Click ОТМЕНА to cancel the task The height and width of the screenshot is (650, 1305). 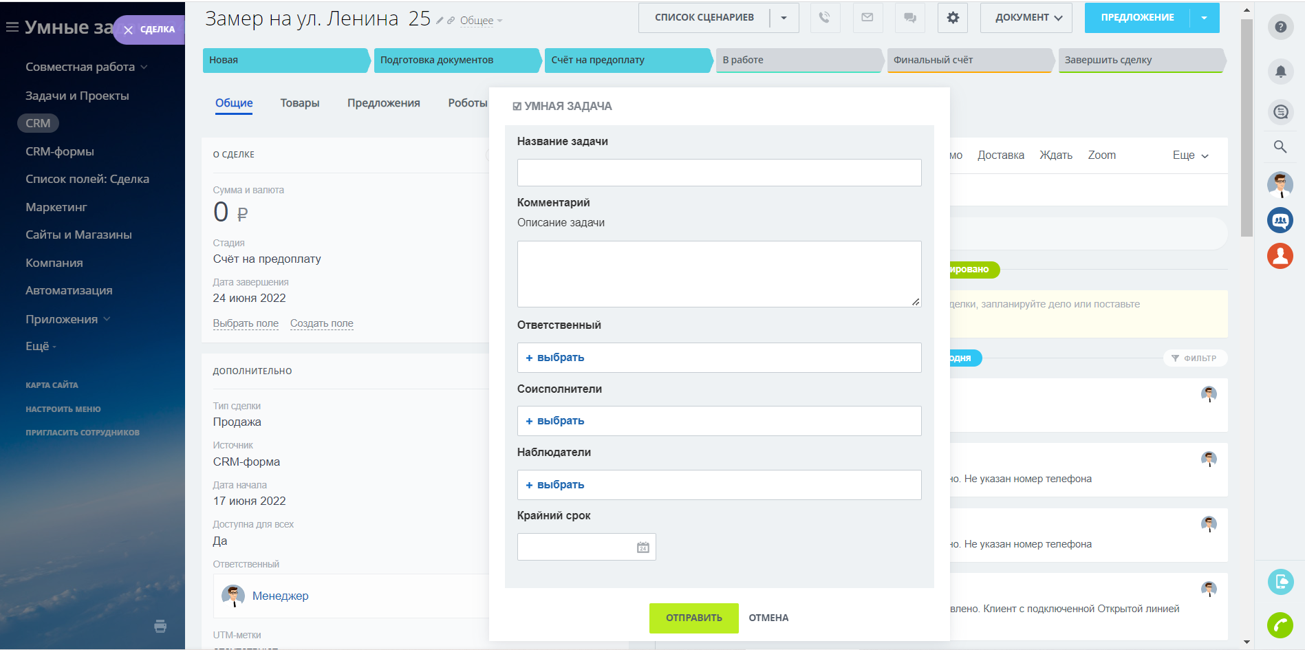(x=768, y=618)
